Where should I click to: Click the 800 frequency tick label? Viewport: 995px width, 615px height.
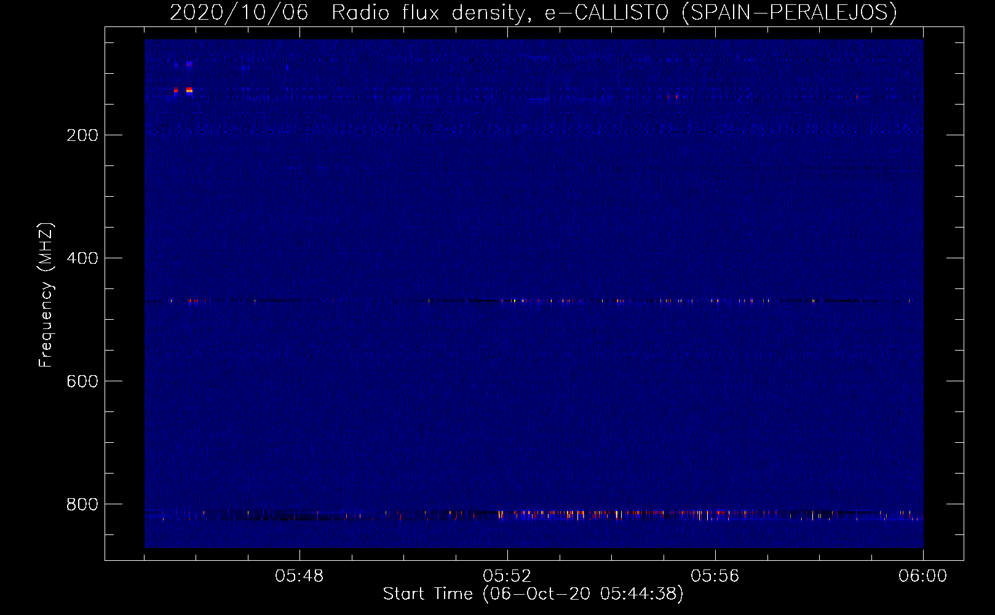(82, 504)
